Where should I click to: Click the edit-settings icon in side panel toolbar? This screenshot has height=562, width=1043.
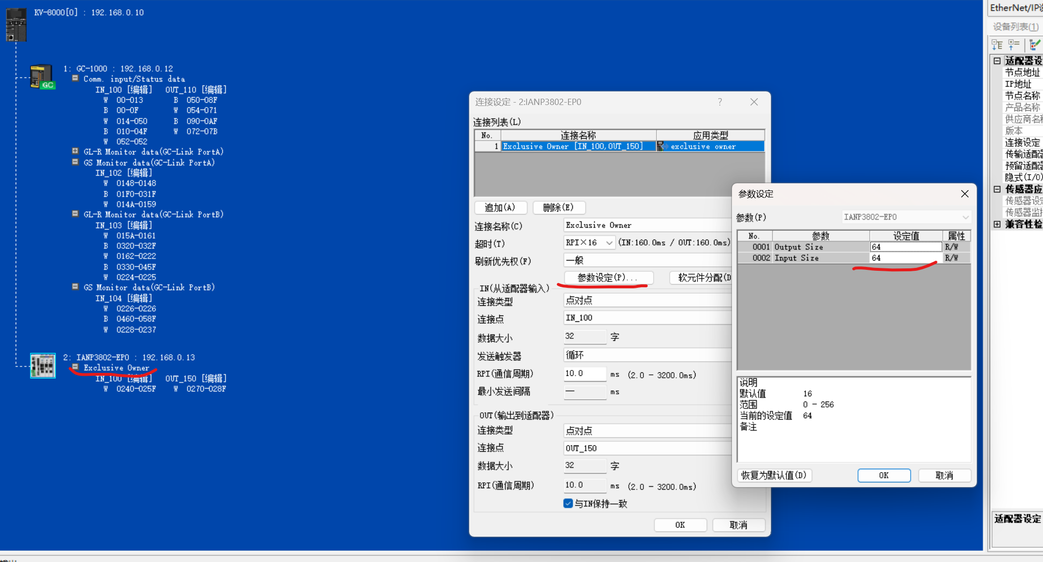[x=1035, y=45]
